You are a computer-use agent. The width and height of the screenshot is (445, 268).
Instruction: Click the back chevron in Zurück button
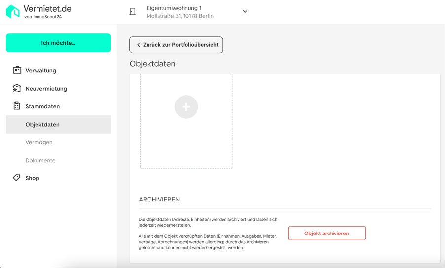click(x=138, y=45)
